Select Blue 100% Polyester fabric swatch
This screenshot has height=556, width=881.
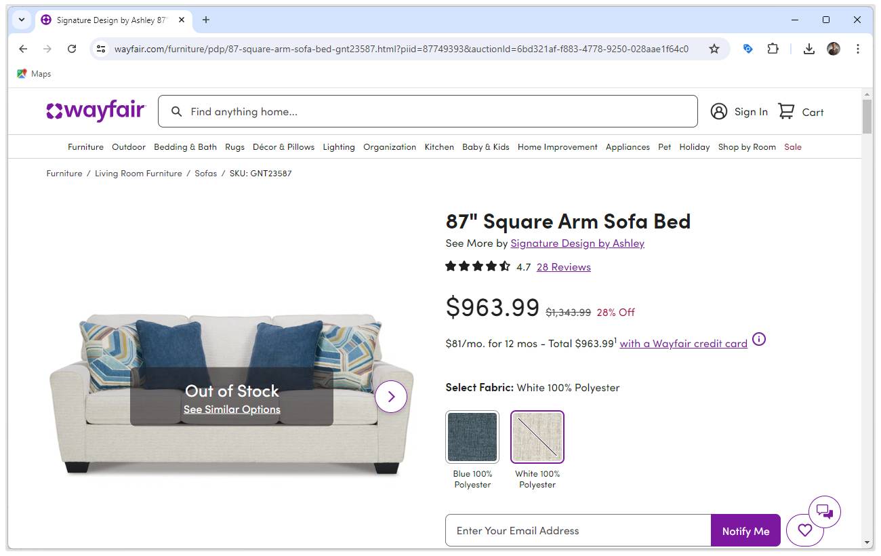[472, 437]
